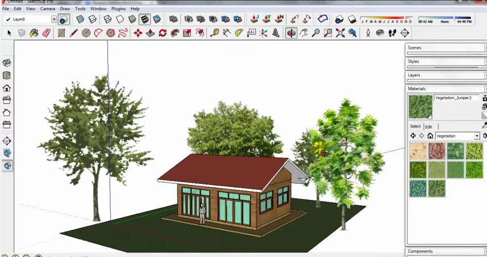The height and width of the screenshot is (257, 487).
Task: Switch to Hidden Line face style
Action: pos(120,19)
